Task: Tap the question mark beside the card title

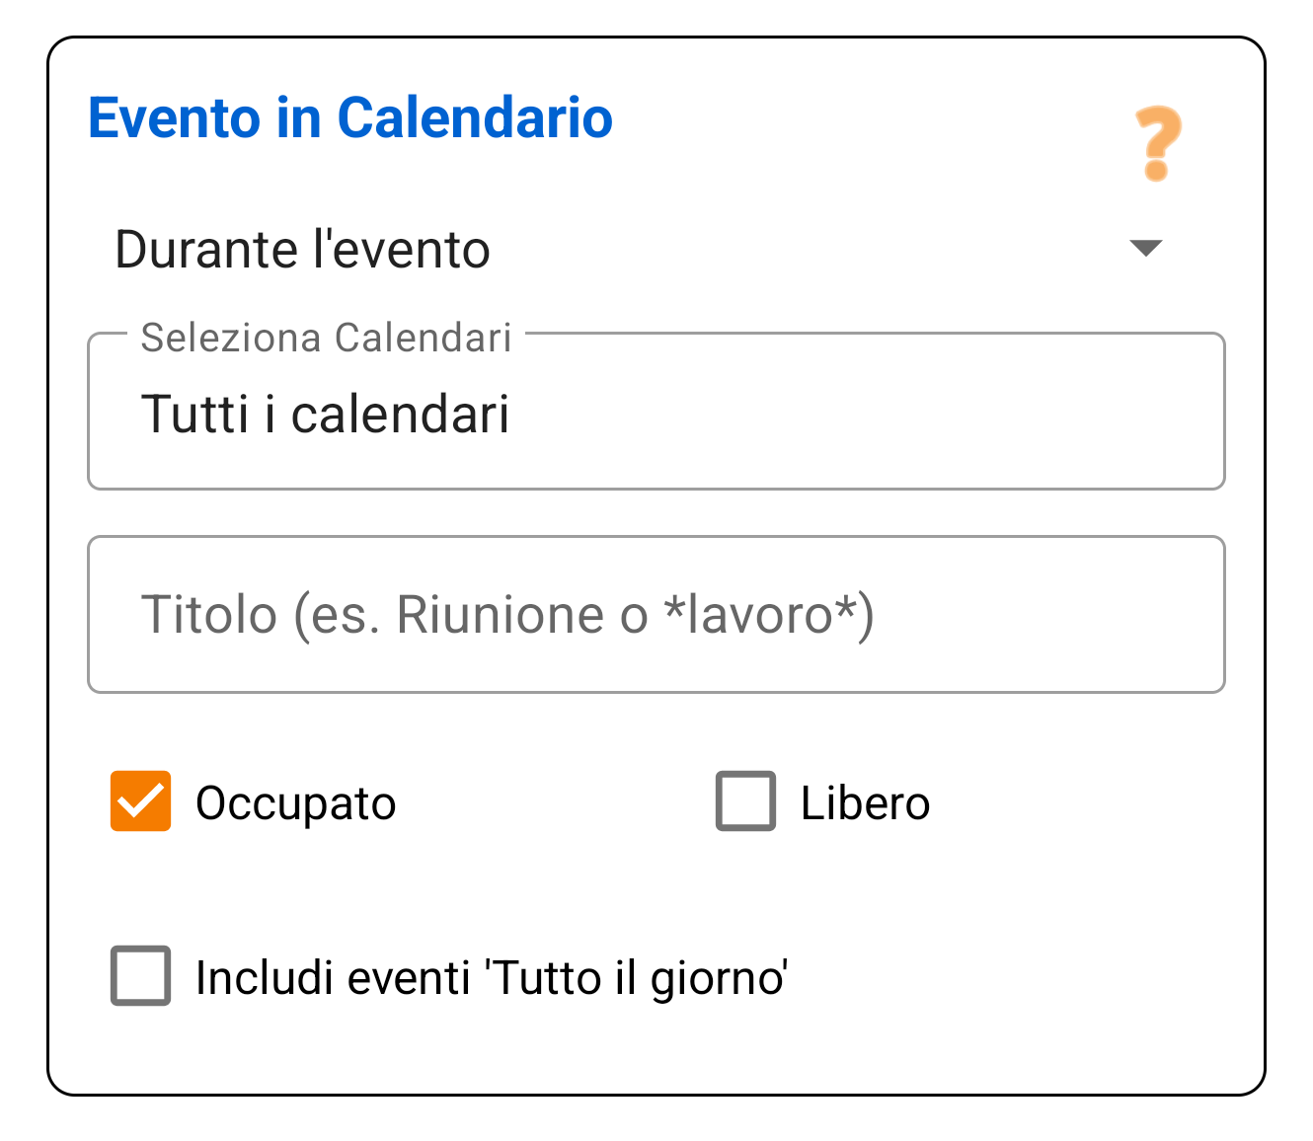Action: 1157,143
